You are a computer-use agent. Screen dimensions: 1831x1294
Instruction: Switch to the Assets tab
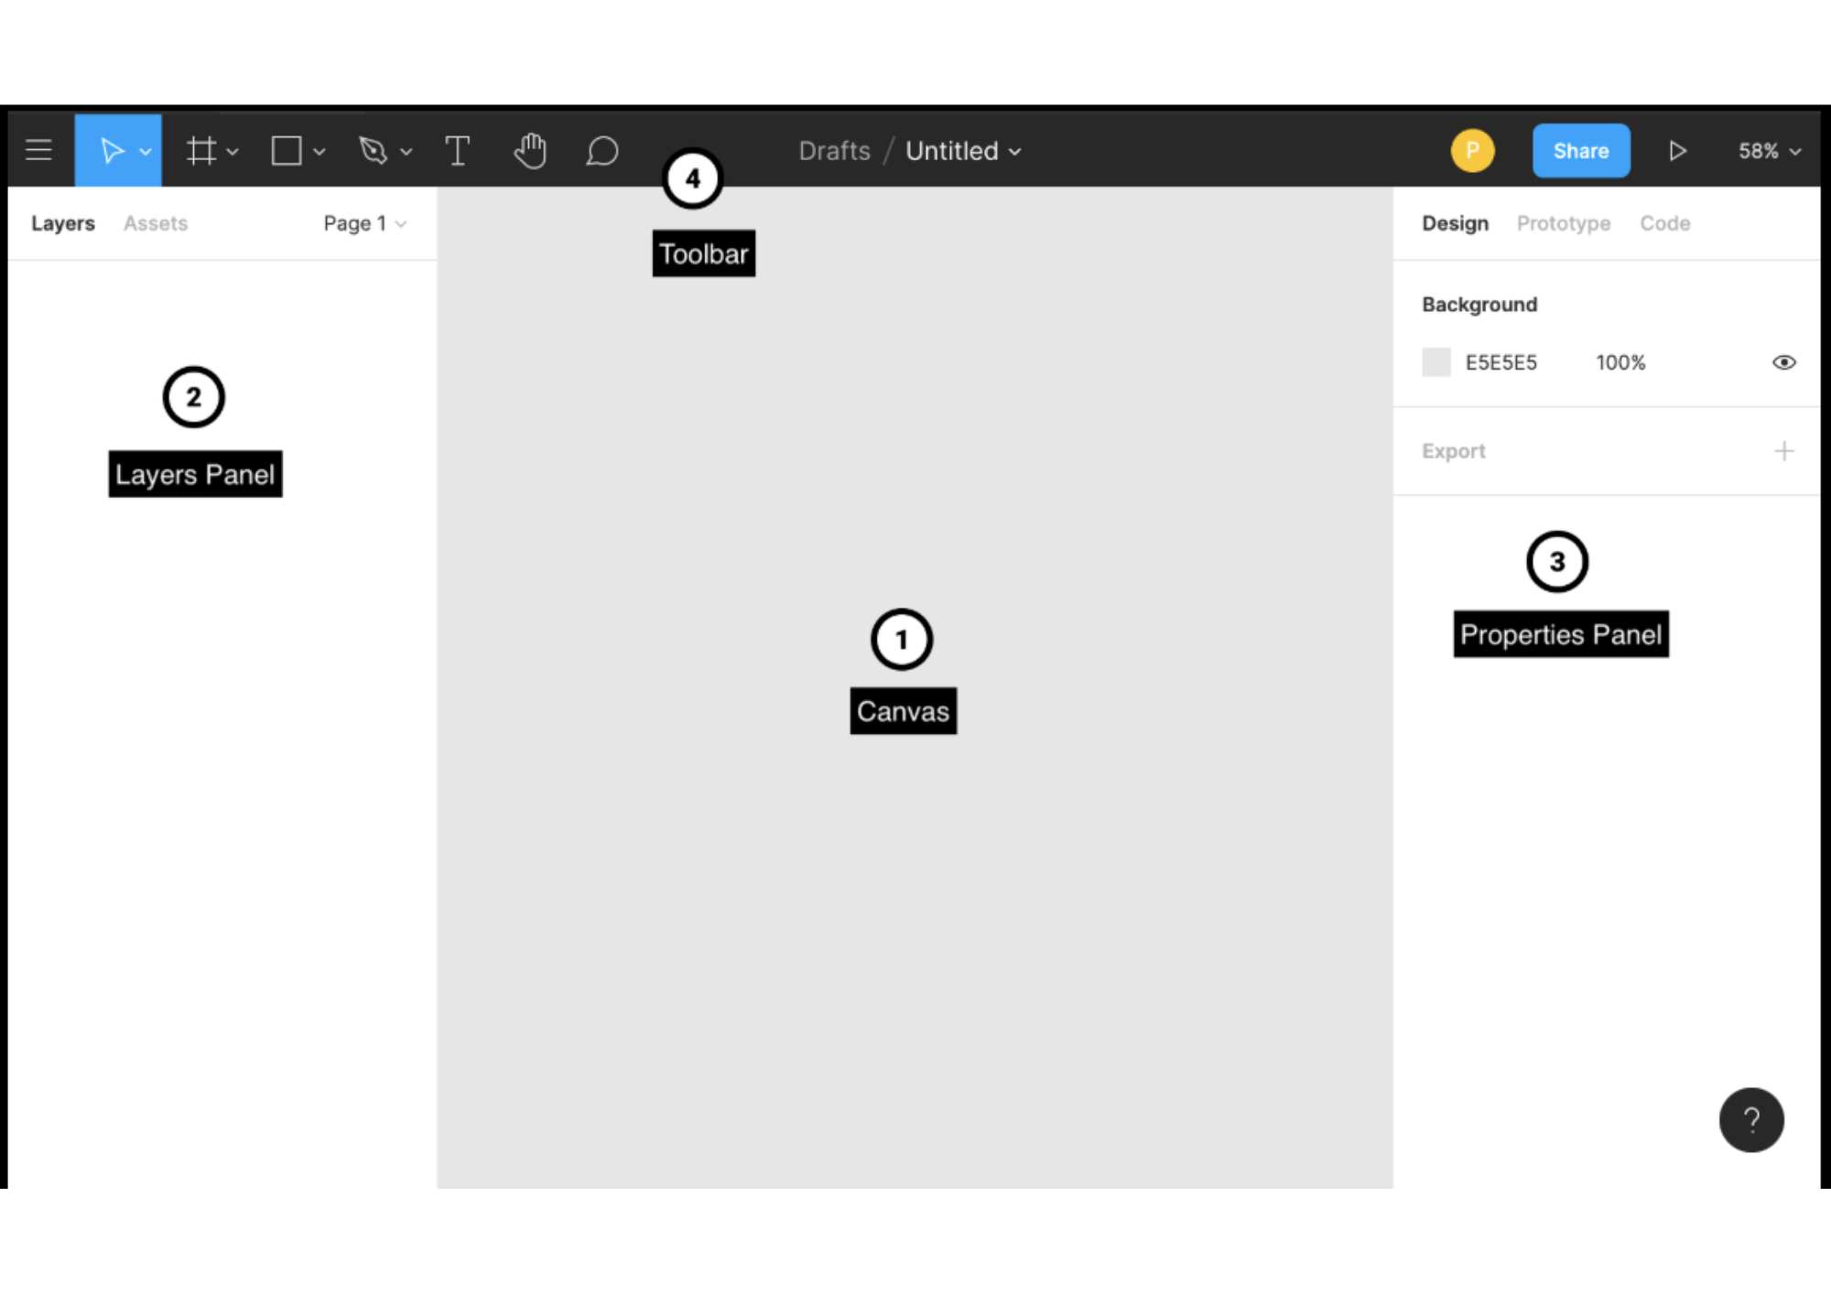tap(156, 223)
